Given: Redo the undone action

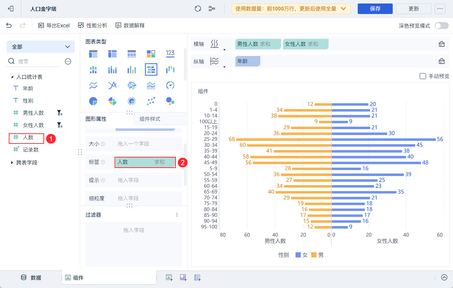Looking at the screenshot, I should pos(23,25).
